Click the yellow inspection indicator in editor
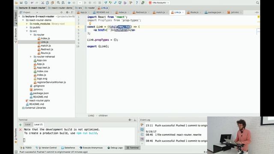This screenshot has width=274, height=154. pyautogui.click(x=259, y=17)
